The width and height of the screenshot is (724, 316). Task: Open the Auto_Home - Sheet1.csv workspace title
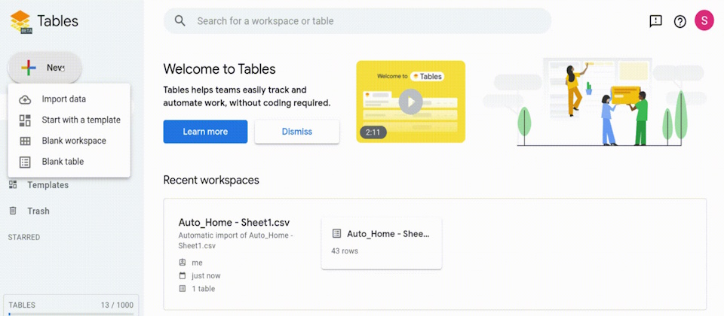tap(234, 223)
